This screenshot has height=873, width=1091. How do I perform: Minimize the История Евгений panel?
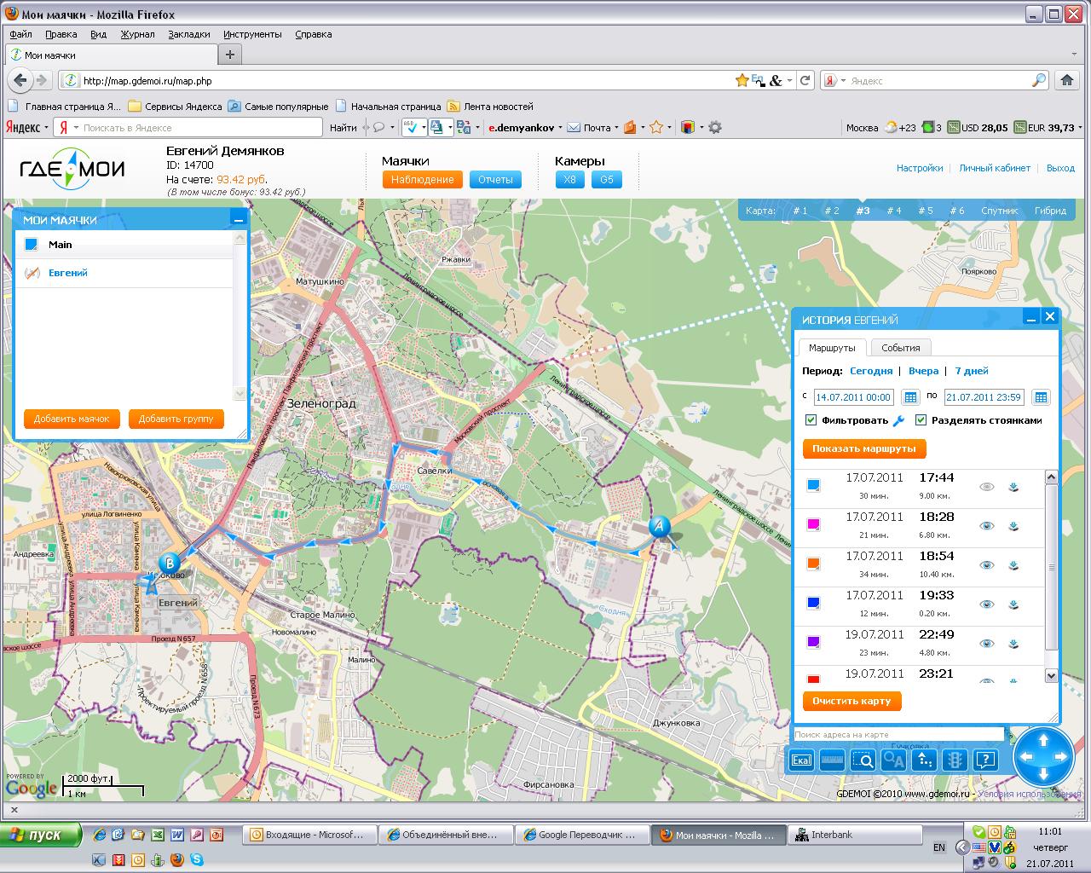[x=1031, y=317]
